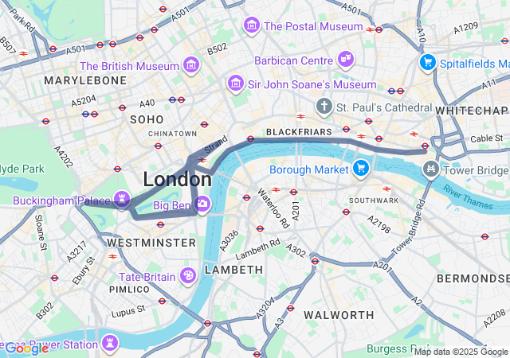Click the Buckingham Palace castle pin

pyautogui.click(x=122, y=200)
